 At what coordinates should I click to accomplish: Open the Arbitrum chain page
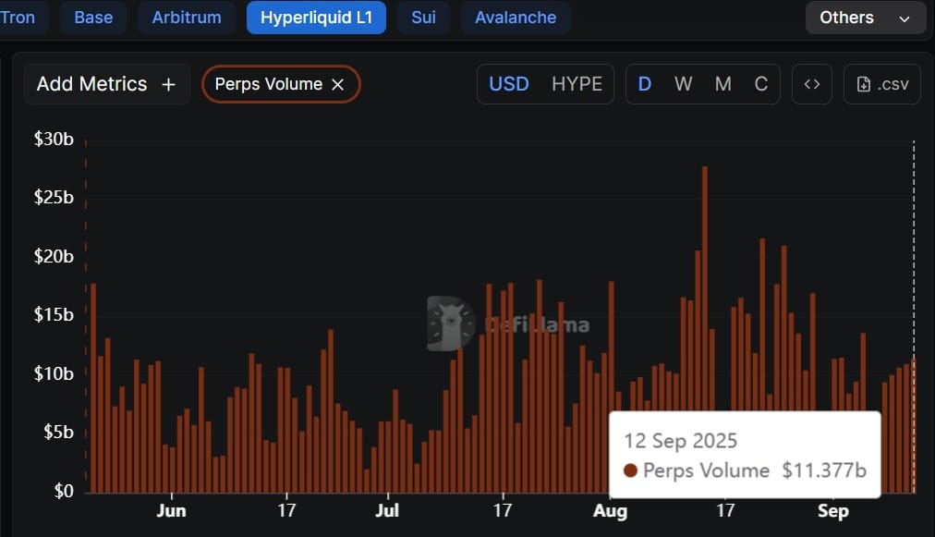pos(186,17)
